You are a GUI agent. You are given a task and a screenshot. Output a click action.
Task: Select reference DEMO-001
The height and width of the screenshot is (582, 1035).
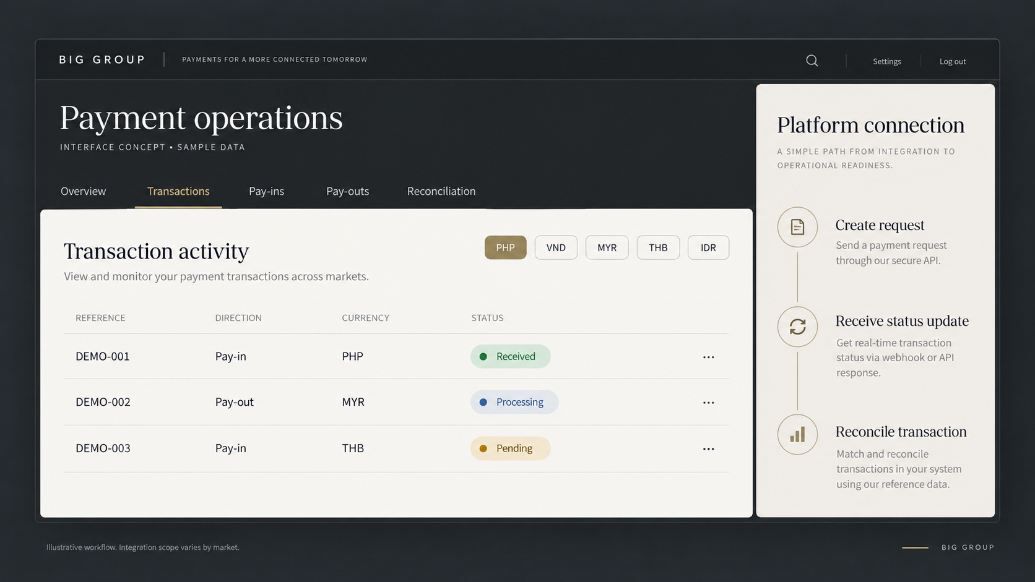(x=103, y=356)
